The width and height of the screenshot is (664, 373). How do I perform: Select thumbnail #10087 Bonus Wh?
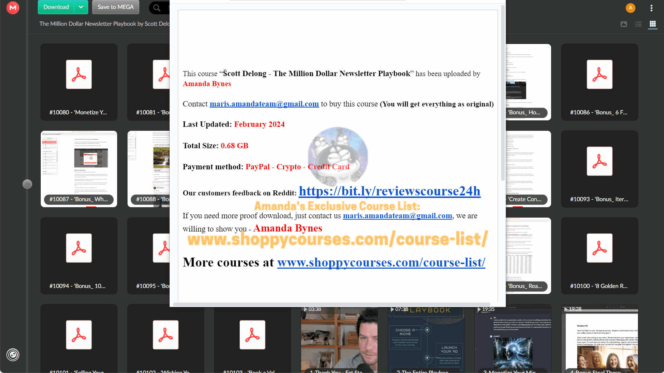(x=79, y=169)
